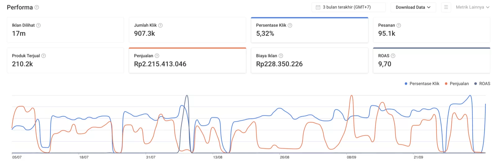Toggle the Iklan Dilihat metric card
497x168 pixels.
coord(65,30)
